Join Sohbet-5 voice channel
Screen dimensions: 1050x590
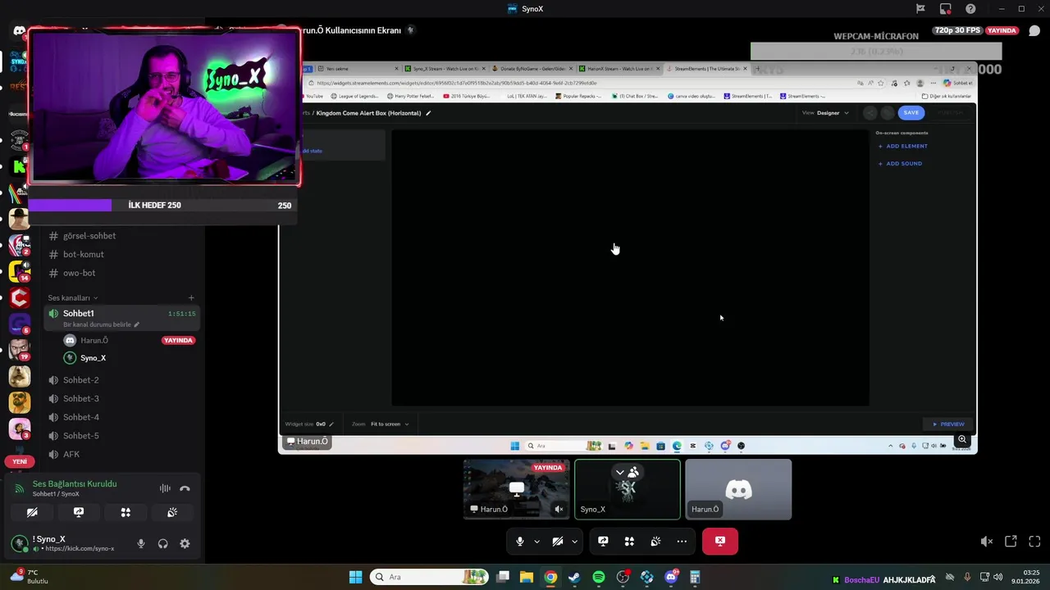tap(80, 436)
